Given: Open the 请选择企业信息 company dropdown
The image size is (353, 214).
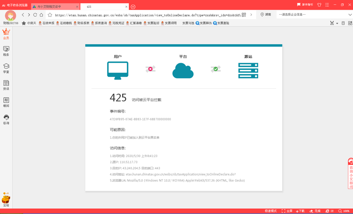Looking at the screenshot, I should pyautogui.click(x=315, y=15).
